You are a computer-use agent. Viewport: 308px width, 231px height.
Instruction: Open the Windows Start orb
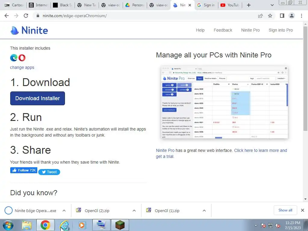pyautogui.click(x=8, y=225)
